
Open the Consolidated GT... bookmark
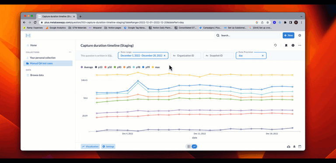click(x=185, y=28)
